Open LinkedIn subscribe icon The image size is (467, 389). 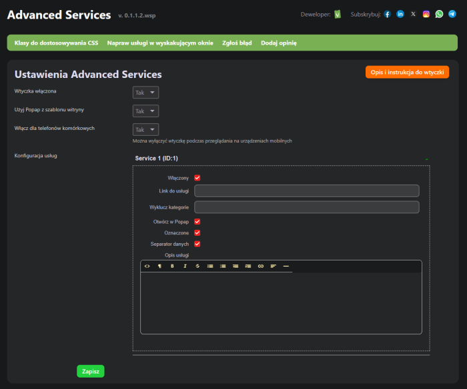[400, 14]
